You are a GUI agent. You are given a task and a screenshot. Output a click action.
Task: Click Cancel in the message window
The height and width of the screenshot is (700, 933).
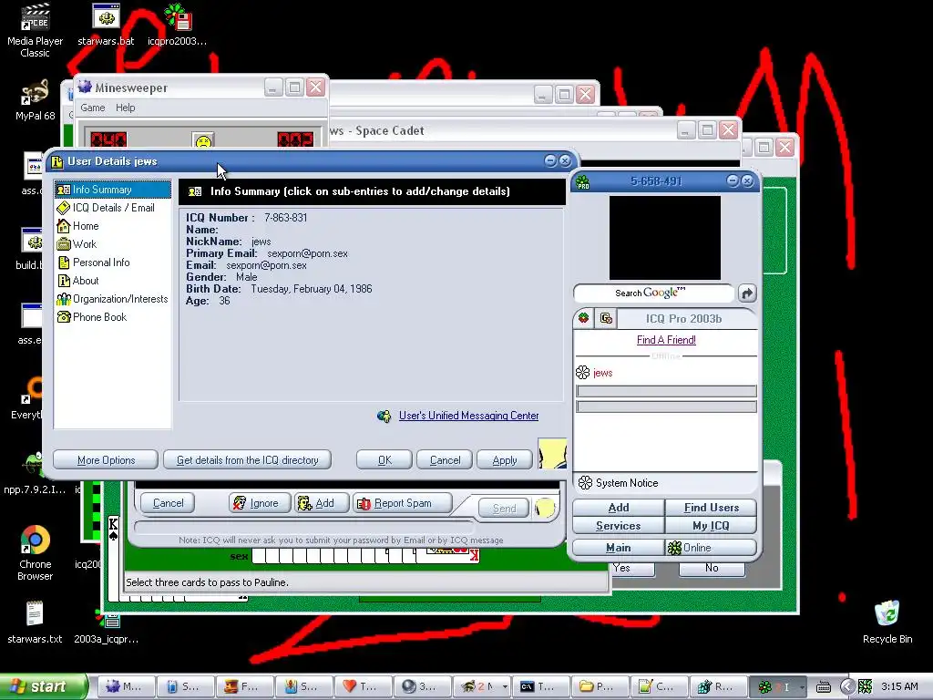click(x=168, y=503)
